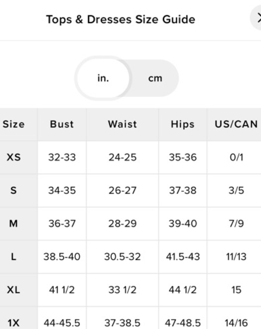Select the XL size row label
This screenshot has height=329, width=261.
(14, 290)
